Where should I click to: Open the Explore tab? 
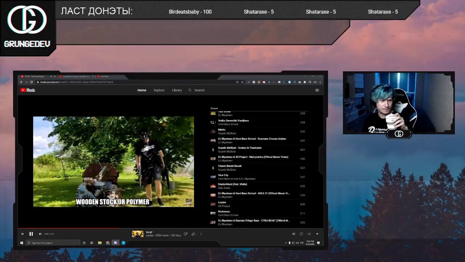click(x=159, y=90)
